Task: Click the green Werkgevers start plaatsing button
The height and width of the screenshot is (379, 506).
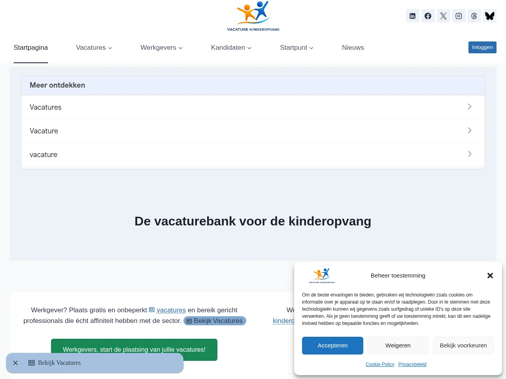Action: point(134,349)
